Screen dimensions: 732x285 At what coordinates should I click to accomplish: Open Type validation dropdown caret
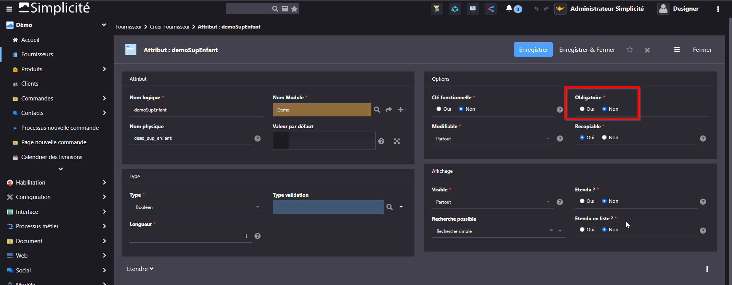click(401, 207)
